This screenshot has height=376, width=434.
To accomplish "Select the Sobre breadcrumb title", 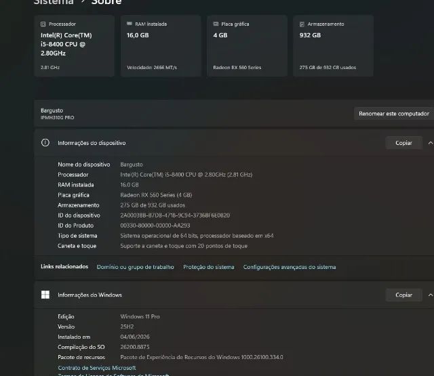I will click(x=106, y=1).
